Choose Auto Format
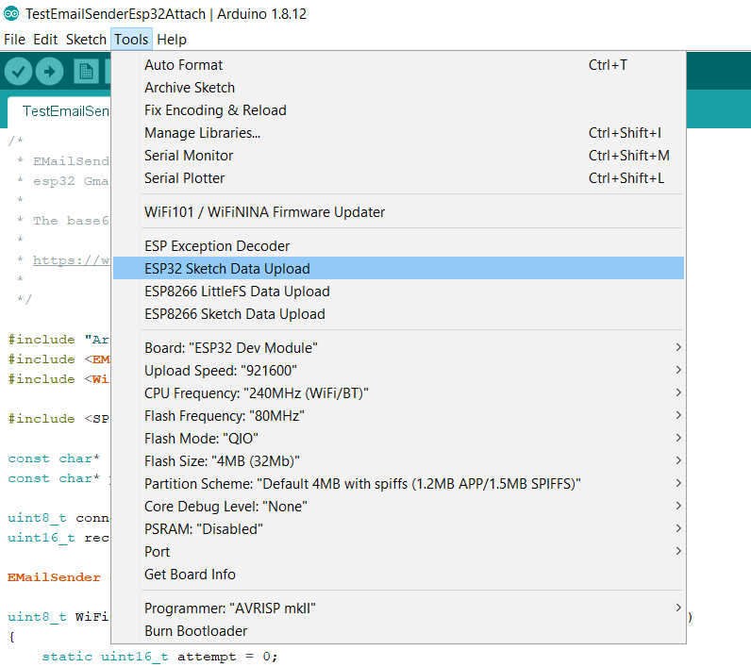 tap(398, 65)
